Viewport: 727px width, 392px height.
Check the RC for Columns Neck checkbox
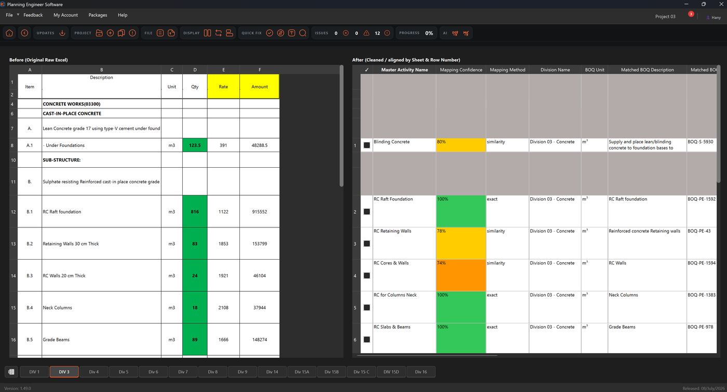pyautogui.click(x=367, y=307)
